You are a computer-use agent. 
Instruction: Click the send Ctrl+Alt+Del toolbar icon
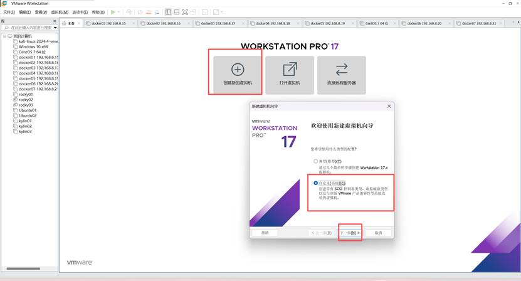tap(129, 12)
